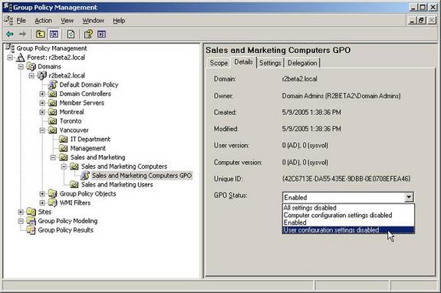441x293 pixels.
Task: Open the Action menu
Action: (x=43, y=21)
